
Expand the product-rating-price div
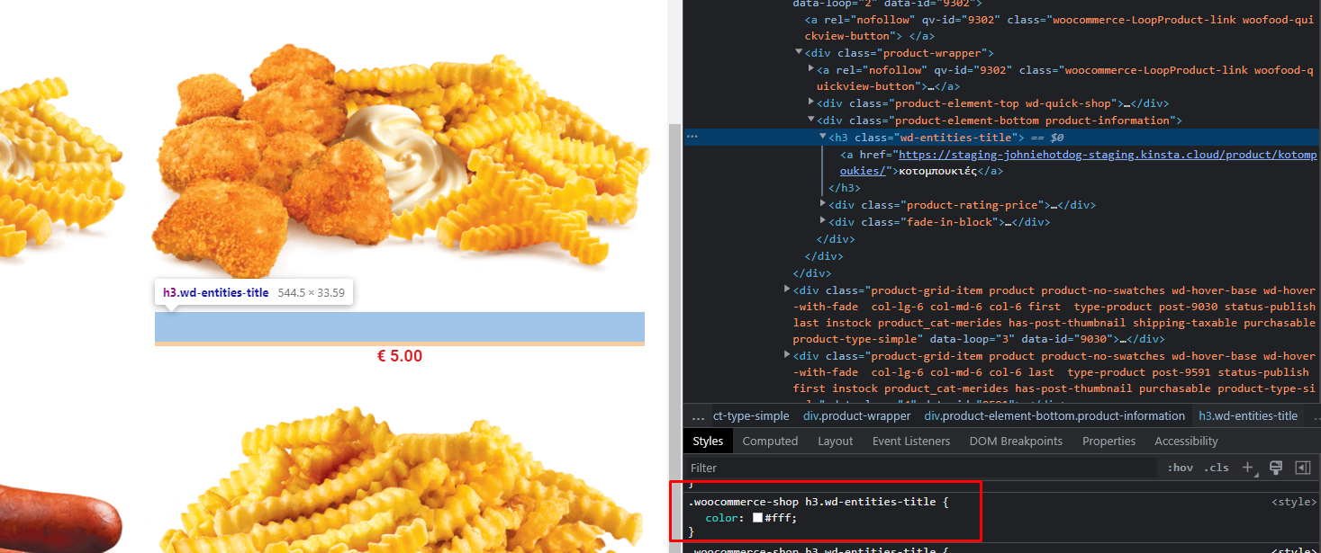click(x=822, y=204)
